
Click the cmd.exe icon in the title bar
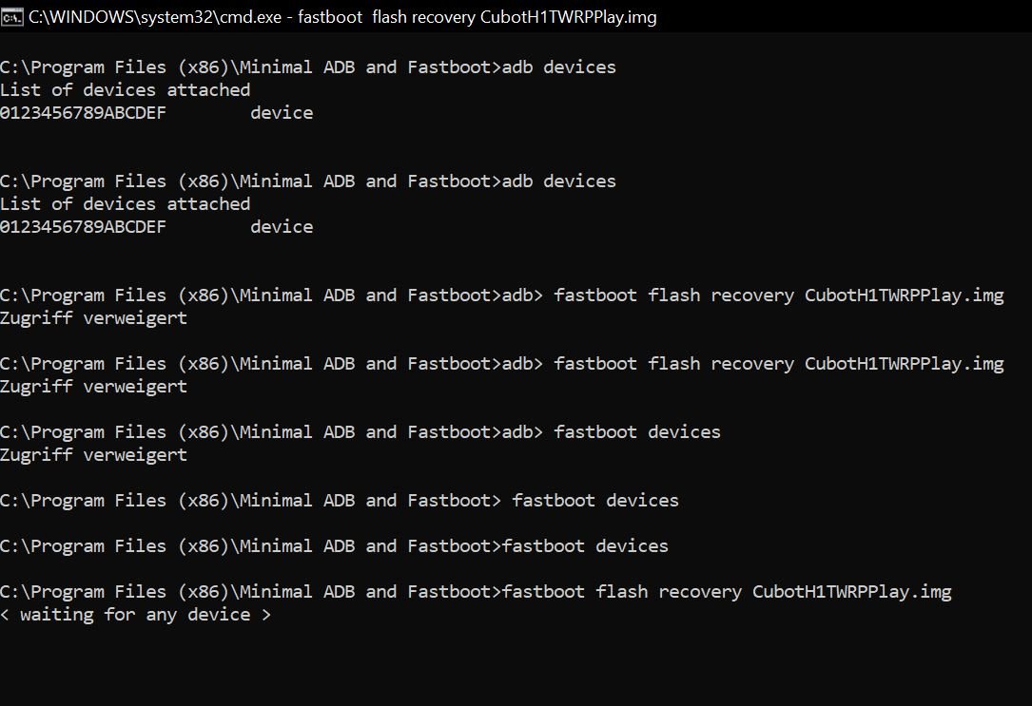click(x=12, y=16)
